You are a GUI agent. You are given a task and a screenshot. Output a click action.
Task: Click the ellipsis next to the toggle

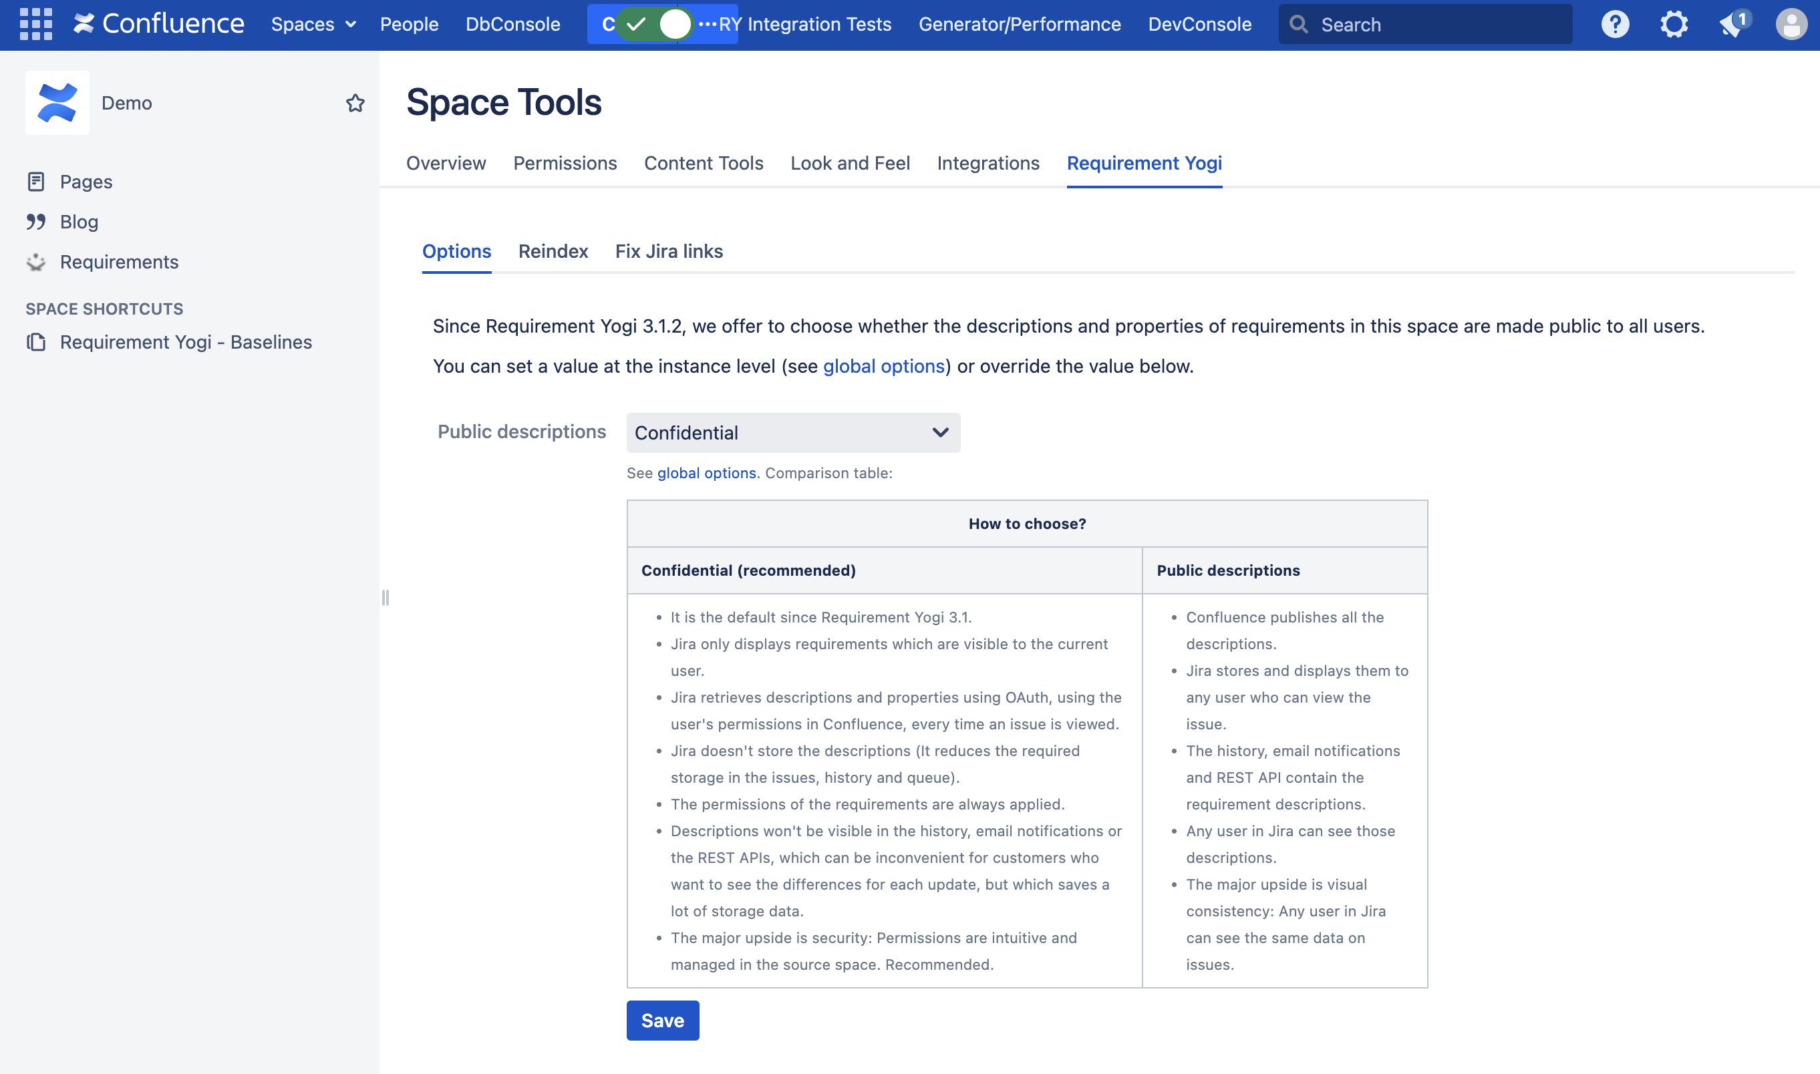pyautogui.click(x=707, y=24)
